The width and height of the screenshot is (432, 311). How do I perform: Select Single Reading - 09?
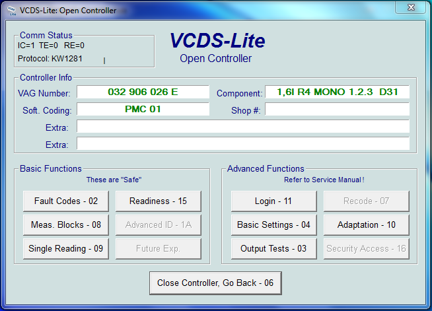point(66,249)
